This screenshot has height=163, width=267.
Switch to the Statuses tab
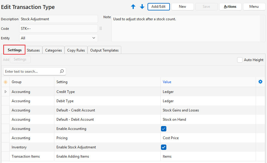33,50
